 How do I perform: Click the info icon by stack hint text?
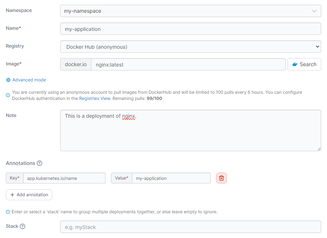[8, 212]
